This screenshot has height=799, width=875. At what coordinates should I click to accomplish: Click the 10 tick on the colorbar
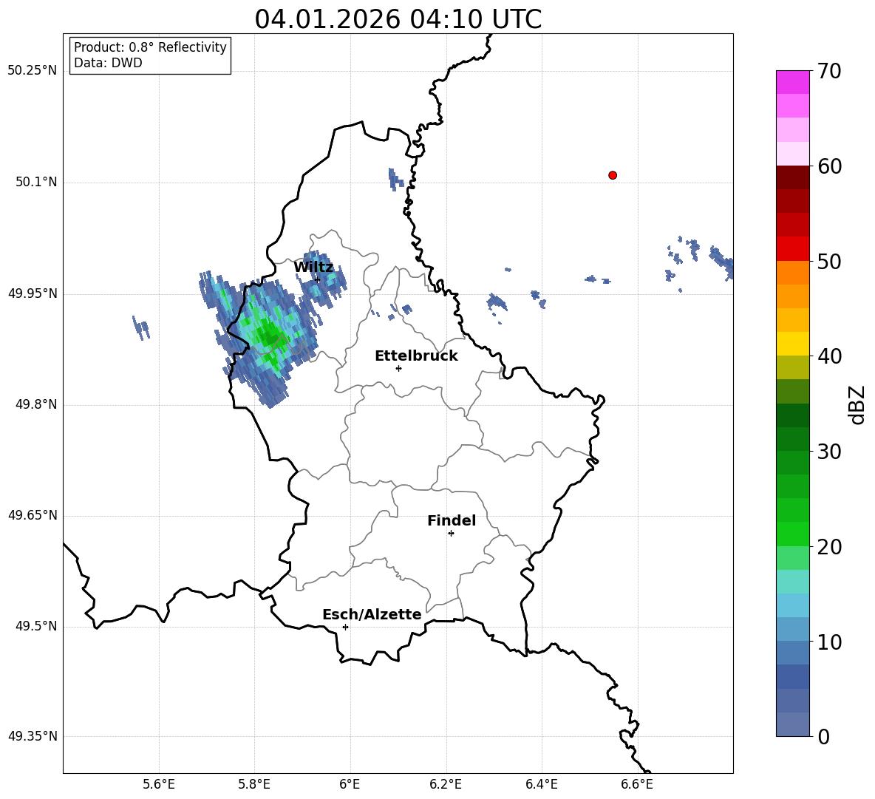pos(828,642)
